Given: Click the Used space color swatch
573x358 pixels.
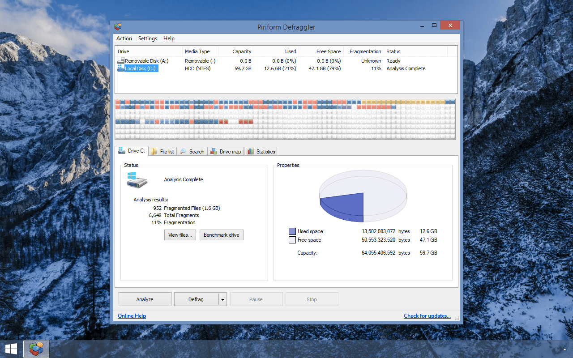Looking at the screenshot, I should (x=292, y=231).
